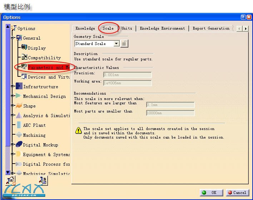The height and width of the screenshot is (200, 253).
Task: Select Display in the options tree
Action: [x=37, y=48]
